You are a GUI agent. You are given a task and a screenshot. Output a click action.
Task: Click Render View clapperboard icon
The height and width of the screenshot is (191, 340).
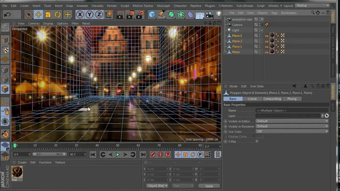121,15
